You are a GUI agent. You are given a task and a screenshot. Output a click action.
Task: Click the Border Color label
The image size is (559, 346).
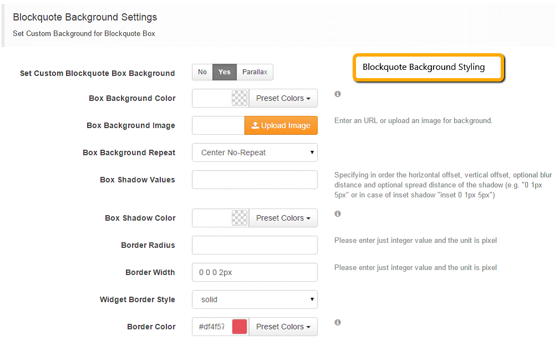coord(151,327)
